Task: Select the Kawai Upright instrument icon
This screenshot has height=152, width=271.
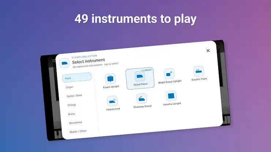Action: coord(110,79)
